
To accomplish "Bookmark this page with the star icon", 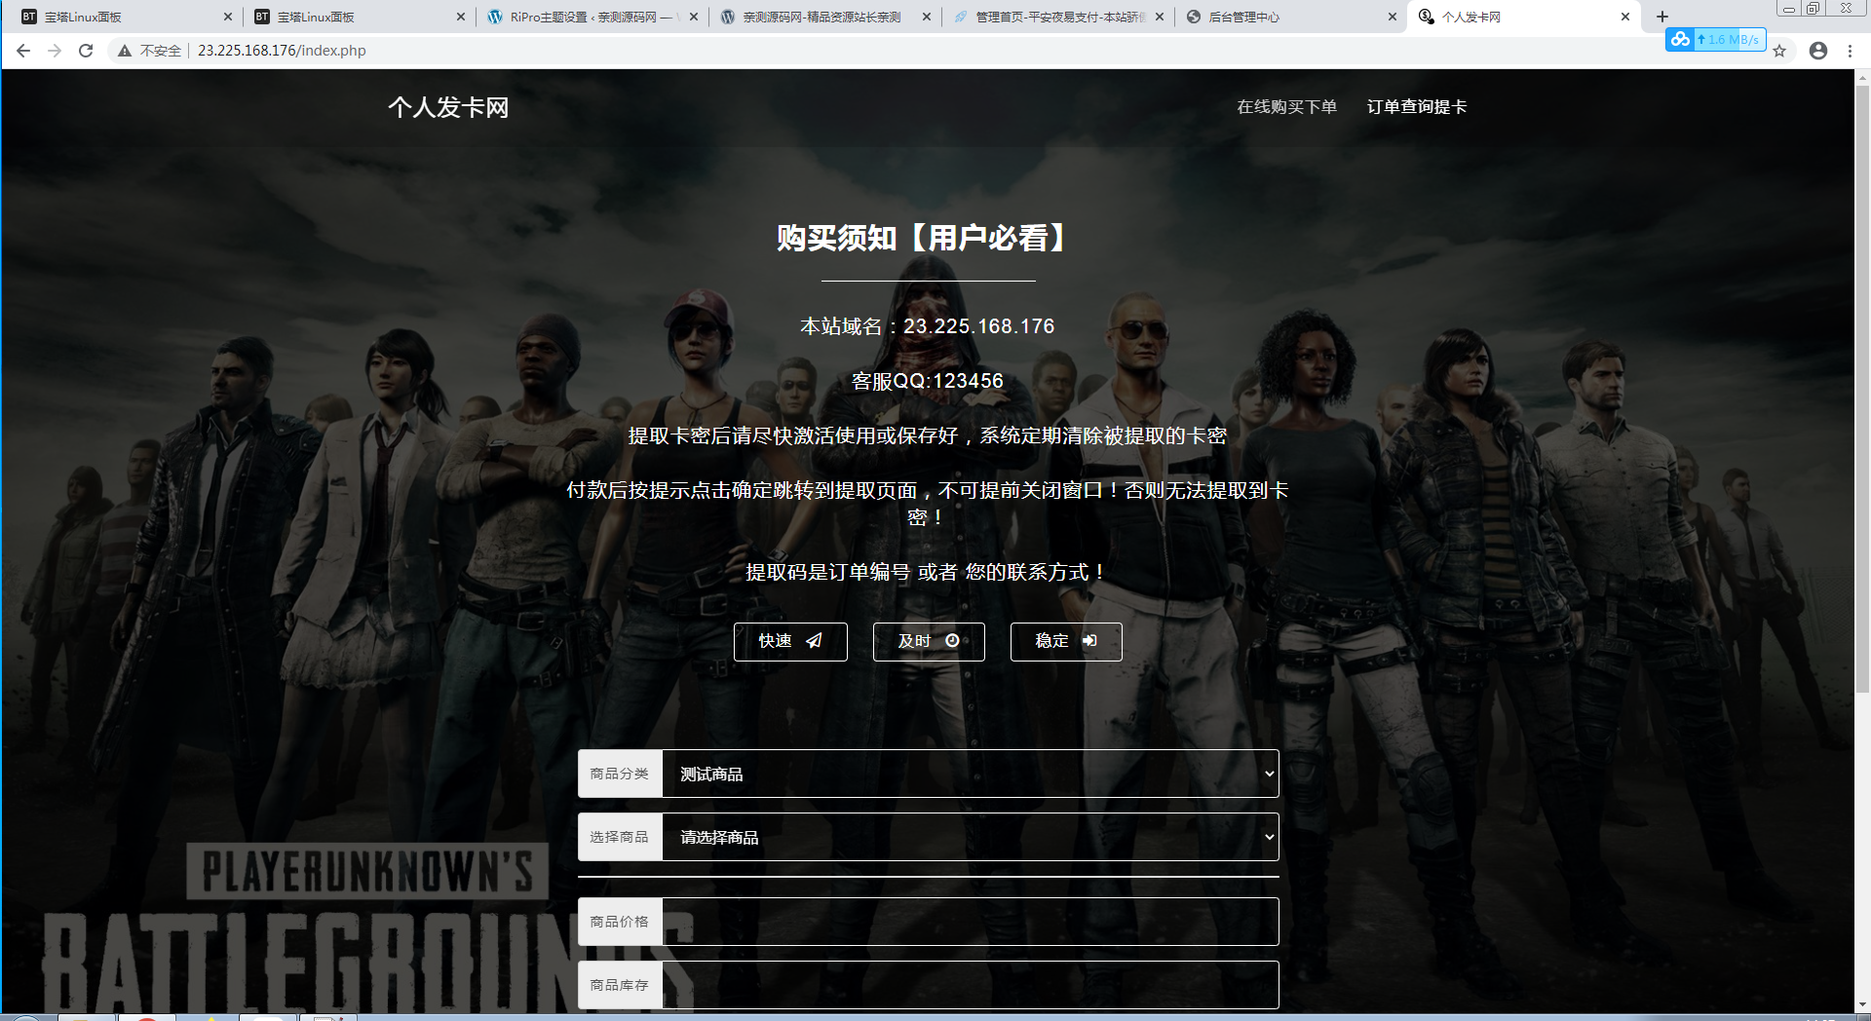I will [1779, 51].
